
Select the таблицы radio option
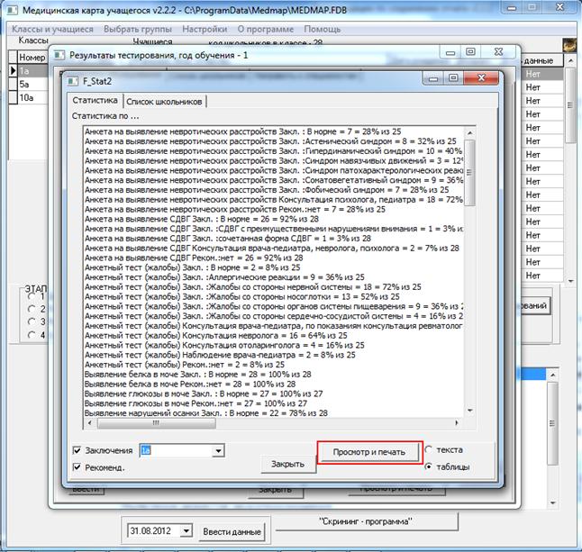pos(429,466)
